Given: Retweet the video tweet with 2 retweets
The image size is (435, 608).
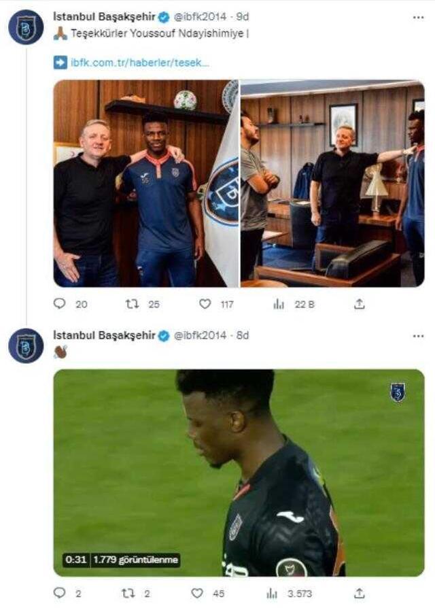Looking at the screenshot, I should [128, 593].
